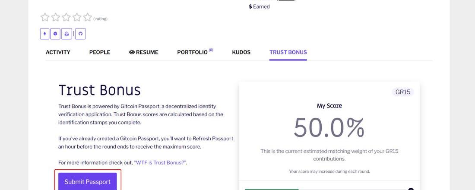This screenshot has height=190, width=475.
Task: Click the info icon above the progress bar
Action: [x=411, y=189]
